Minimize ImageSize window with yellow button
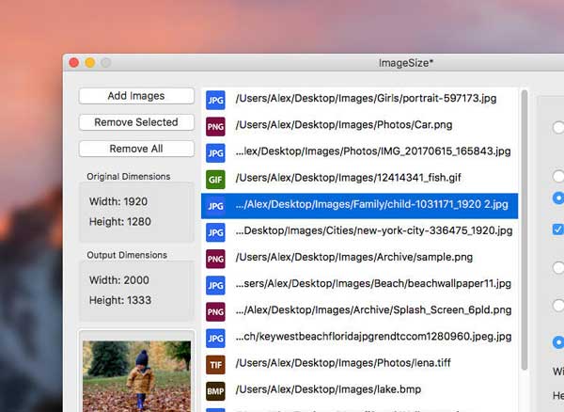564x412 pixels. [x=90, y=63]
